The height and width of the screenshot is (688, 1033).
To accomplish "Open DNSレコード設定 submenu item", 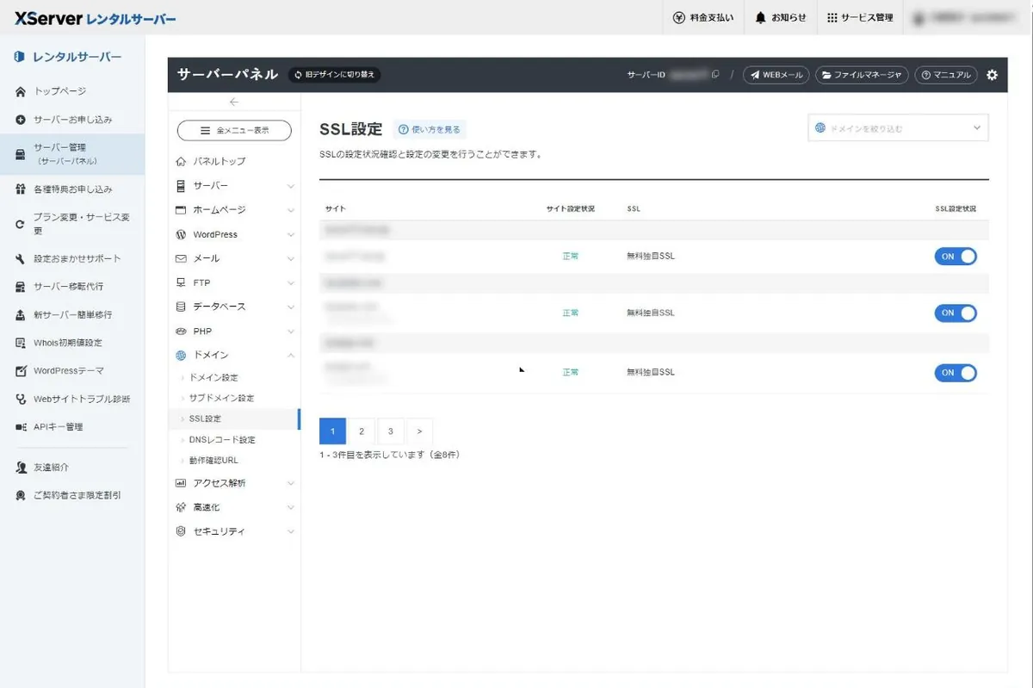I will pos(222,440).
